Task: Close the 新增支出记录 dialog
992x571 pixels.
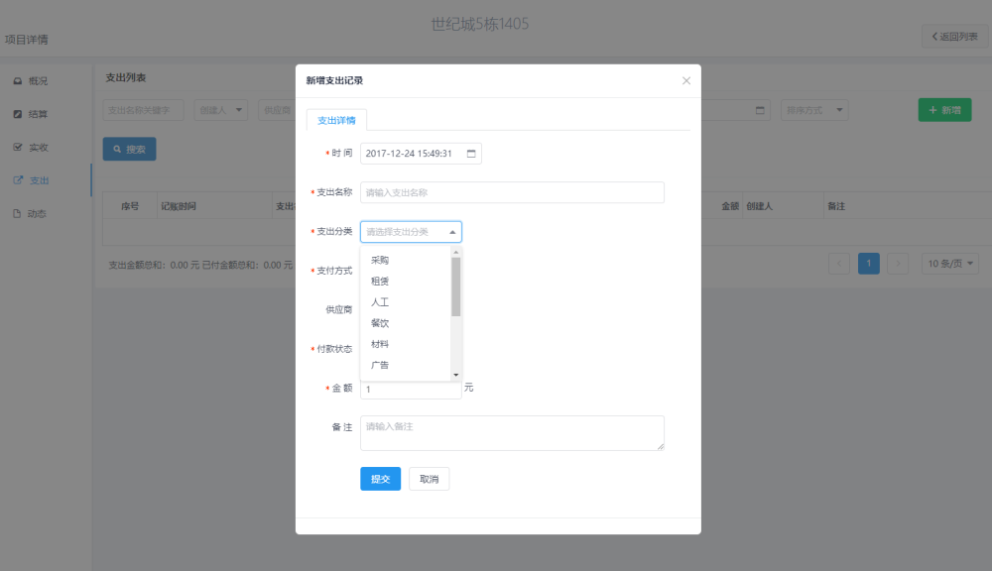Action: click(686, 81)
